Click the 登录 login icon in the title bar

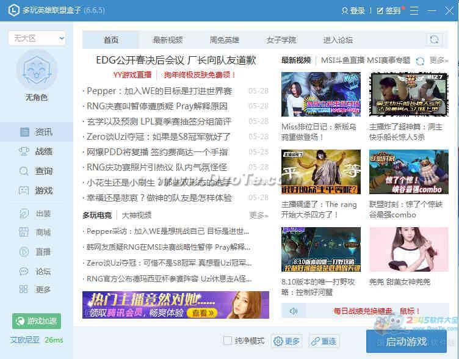tap(345, 11)
